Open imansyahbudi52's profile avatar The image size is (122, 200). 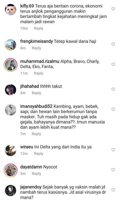(x=11, y=110)
